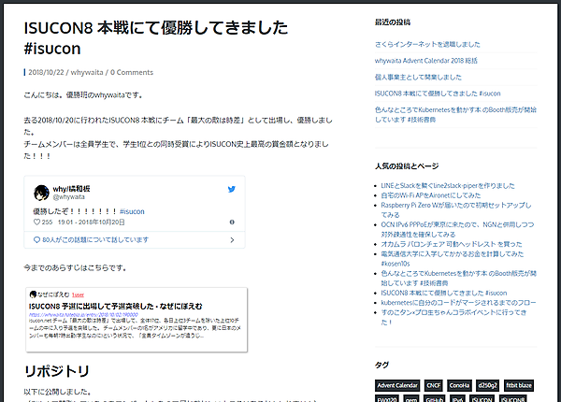Click the Twitter bird icon in tweet

pyautogui.click(x=231, y=190)
